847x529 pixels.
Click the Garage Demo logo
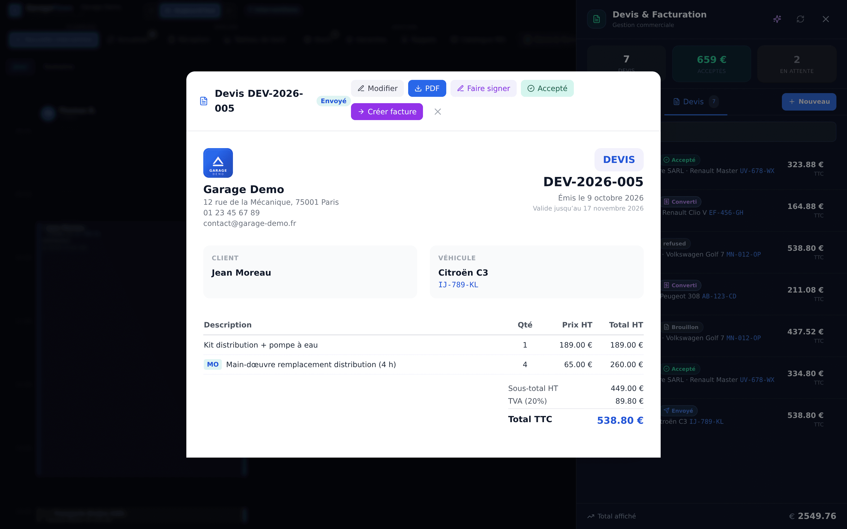tap(218, 163)
